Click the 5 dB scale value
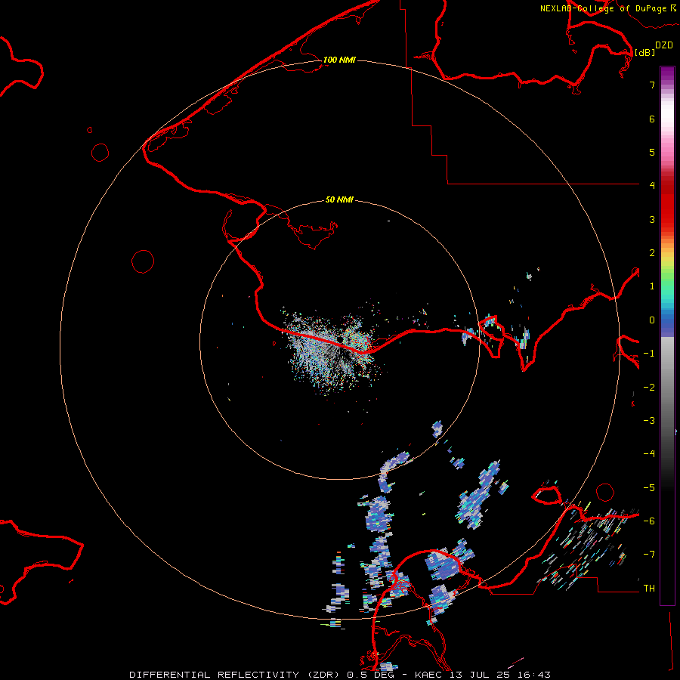This screenshot has height=680, width=680. [652, 152]
